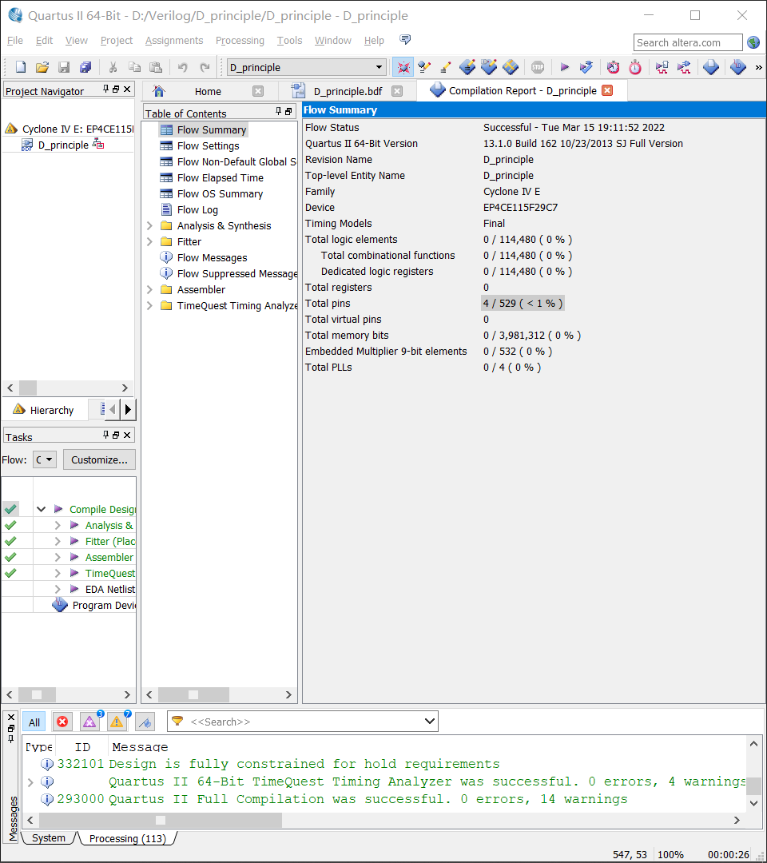Switch to the Processing (113) messages tab
This screenshot has width=767, height=863.
(127, 838)
